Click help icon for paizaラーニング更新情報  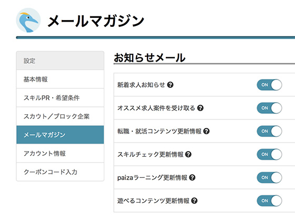point(192,177)
